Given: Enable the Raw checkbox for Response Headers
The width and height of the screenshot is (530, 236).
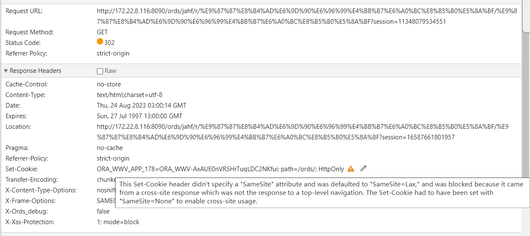Looking at the screenshot, I should 100,71.
